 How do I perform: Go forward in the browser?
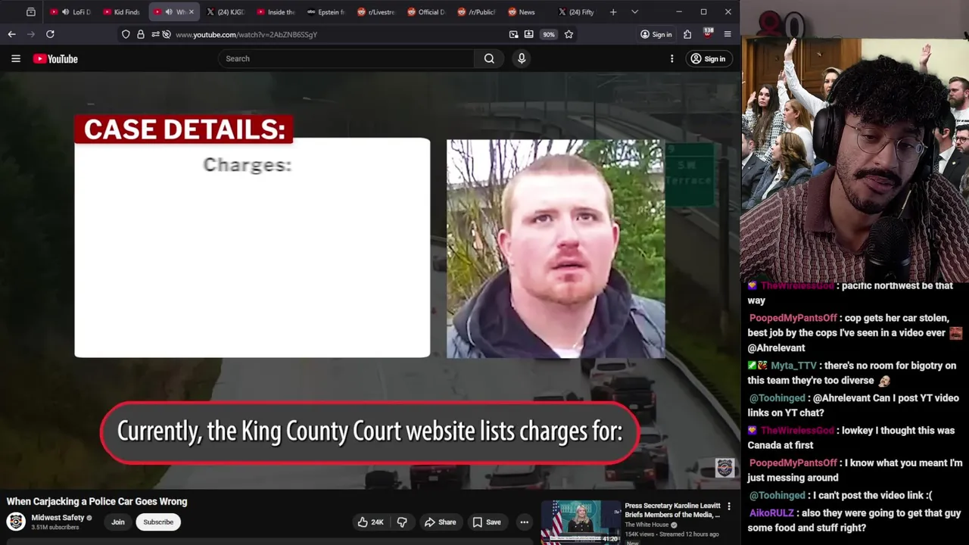[31, 34]
